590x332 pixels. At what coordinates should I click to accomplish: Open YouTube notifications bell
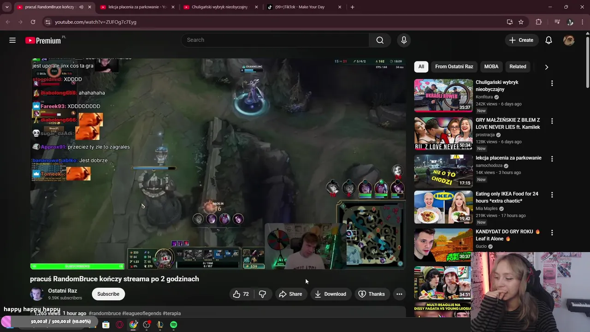pos(549,40)
